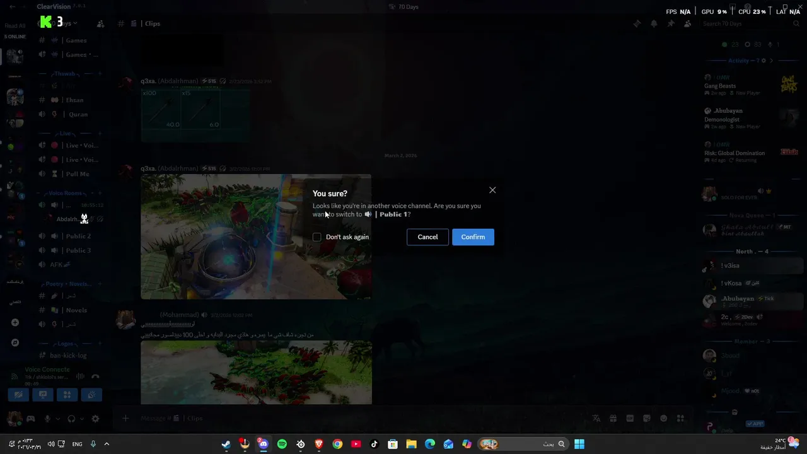Open the soundboard in voice panel
This screenshot has width=807, height=454.
tap(91, 395)
